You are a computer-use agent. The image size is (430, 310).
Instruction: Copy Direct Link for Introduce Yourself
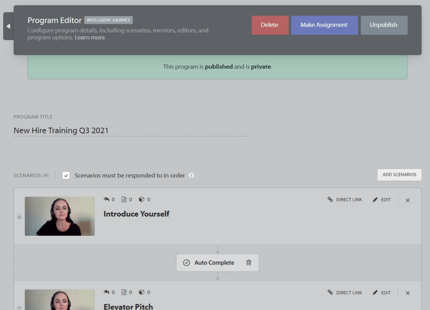point(344,200)
